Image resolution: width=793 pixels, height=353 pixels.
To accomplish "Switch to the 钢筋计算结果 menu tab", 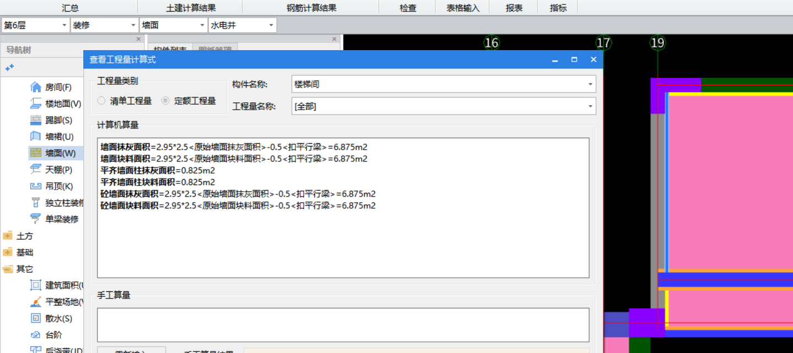I will click(x=310, y=7).
